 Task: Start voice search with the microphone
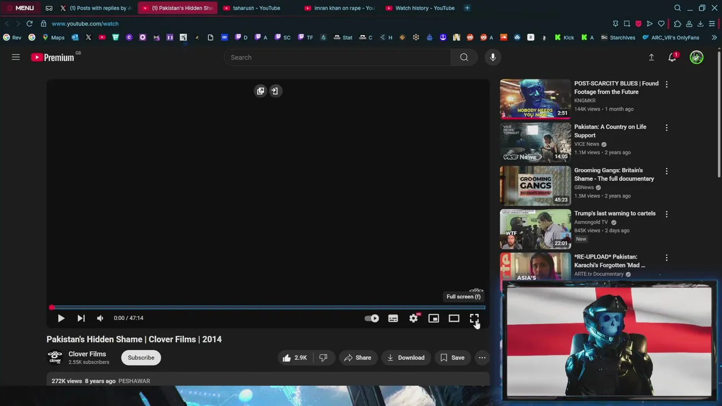point(493,57)
